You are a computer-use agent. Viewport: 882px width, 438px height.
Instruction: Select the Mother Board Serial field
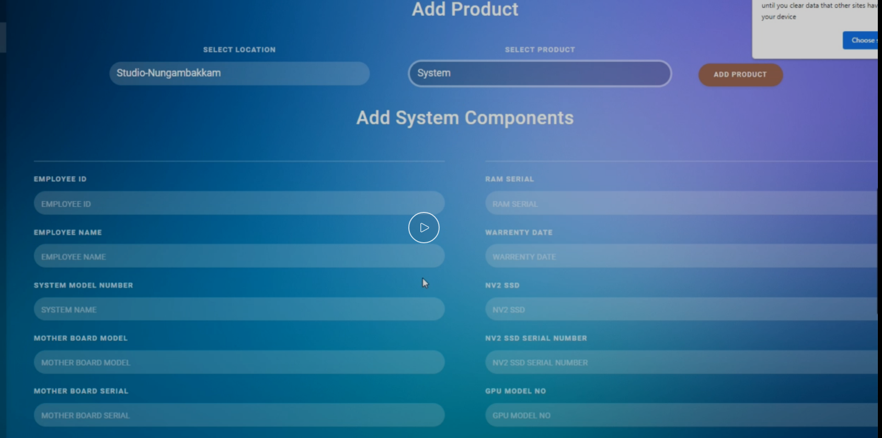pyautogui.click(x=239, y=415)
